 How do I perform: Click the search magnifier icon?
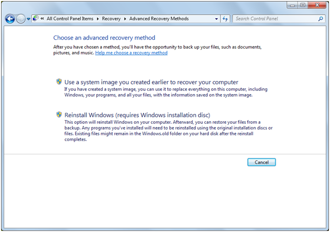(x=321, y=19)
